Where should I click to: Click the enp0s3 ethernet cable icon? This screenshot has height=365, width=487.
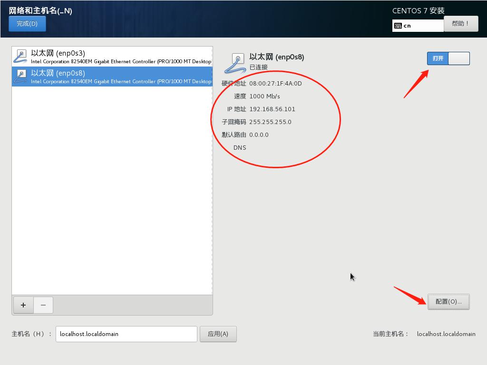[x=20, y=57]
